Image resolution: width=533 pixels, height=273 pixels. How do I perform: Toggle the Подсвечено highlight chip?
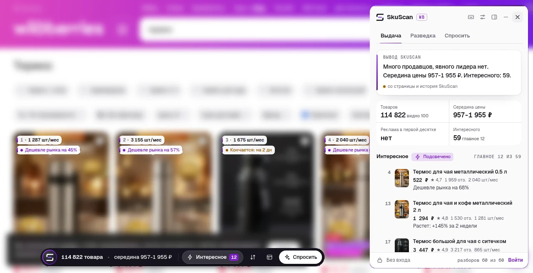coord(432,156)
